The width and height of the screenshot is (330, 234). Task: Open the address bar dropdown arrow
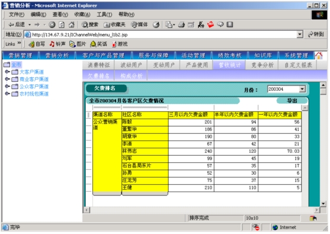tap(300, 34)
